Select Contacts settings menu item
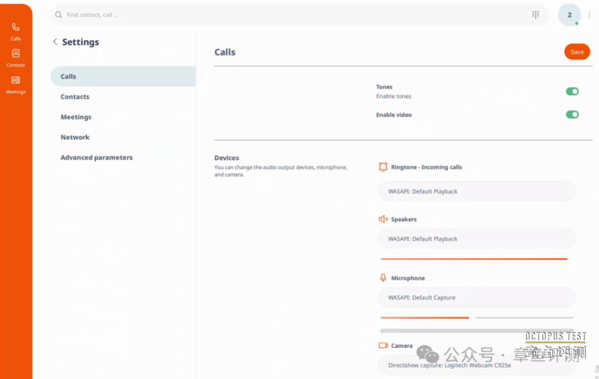This screenshot has width=599, height=379. 75,97
